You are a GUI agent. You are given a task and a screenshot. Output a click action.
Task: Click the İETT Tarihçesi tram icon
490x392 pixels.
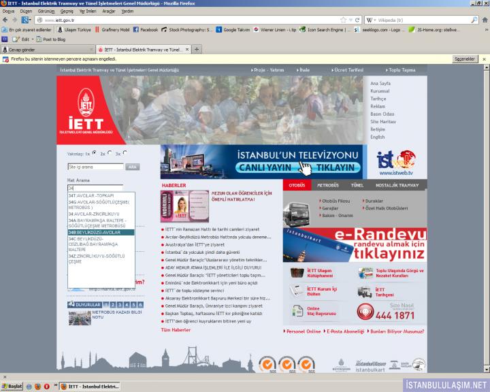tap(364, 292)
